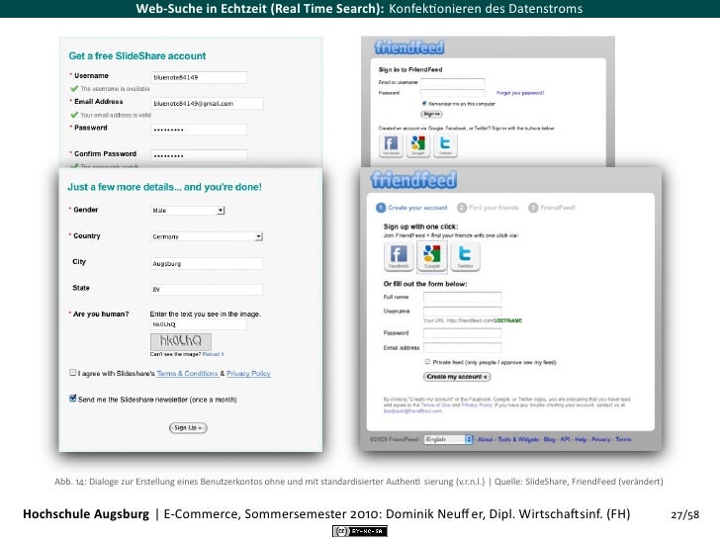
Task: Click the Sign Up button
Action: pos(188,428)
